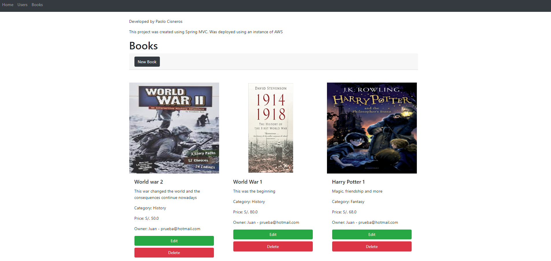The width and height of the screenshot is (551, 261).
Task: Delete the World War 1 book
Action: (x=273, y=247)
